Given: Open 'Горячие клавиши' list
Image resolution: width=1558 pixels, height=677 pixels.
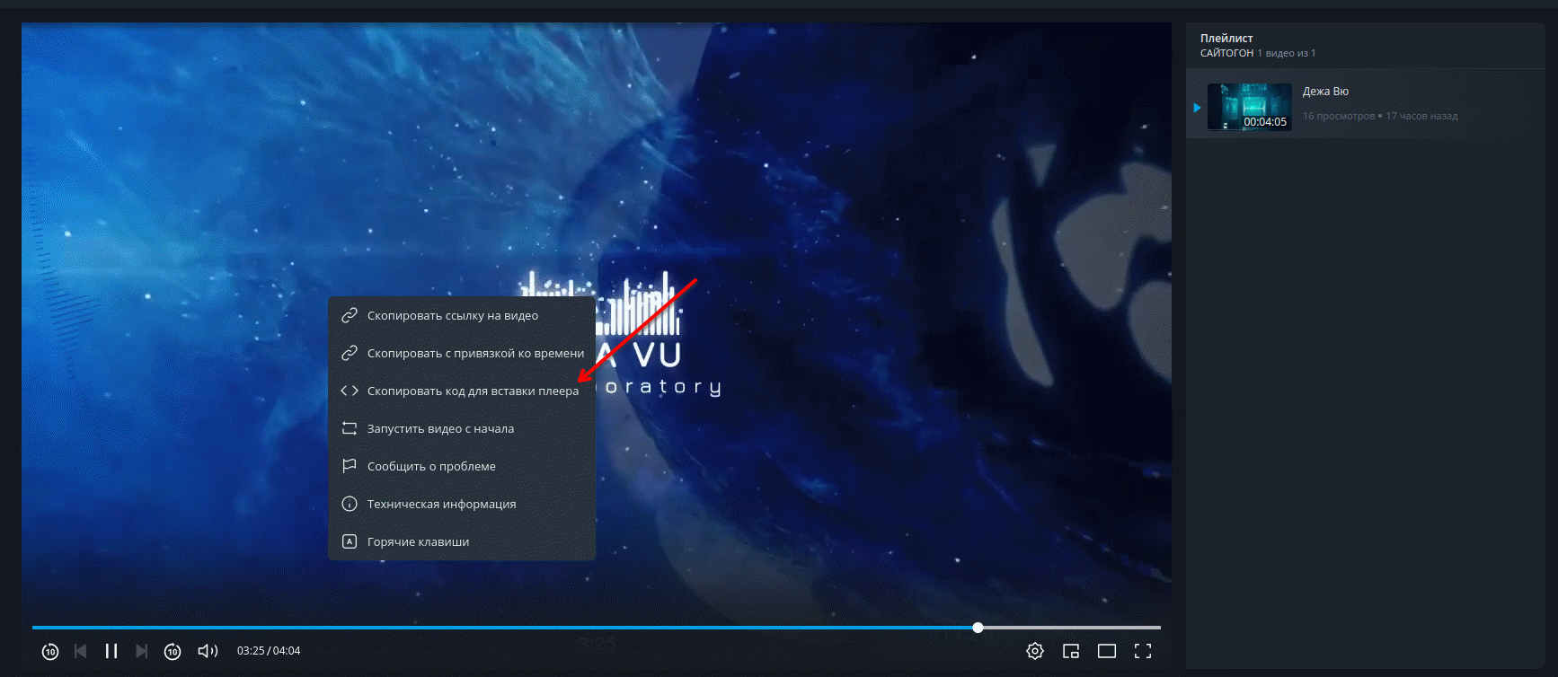Looking at the screenshot, I should pyautogui.click(x=462, y=541).
